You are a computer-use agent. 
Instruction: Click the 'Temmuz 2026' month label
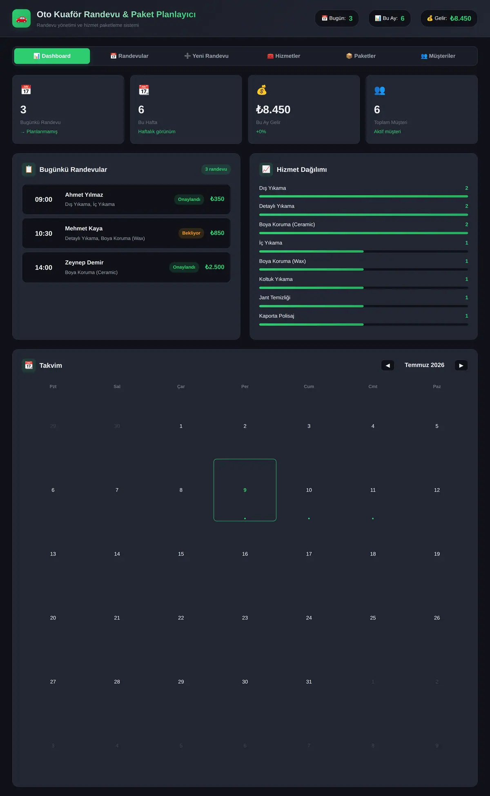[424, 365]
